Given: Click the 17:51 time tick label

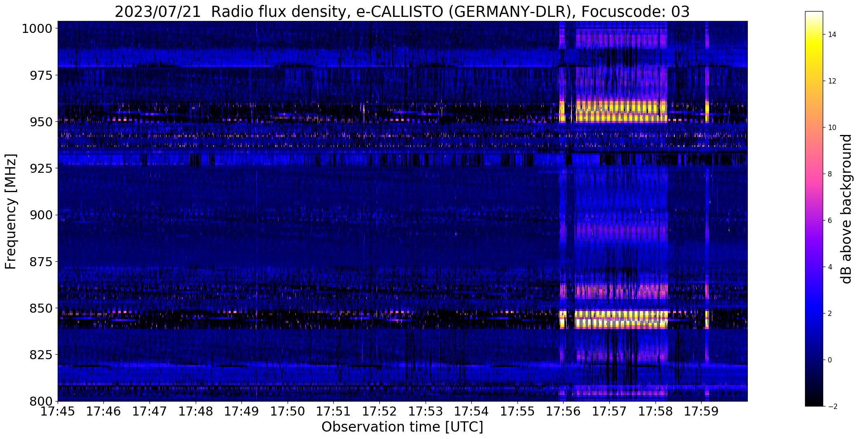Looking at the screenshot, I should (334, 411).
